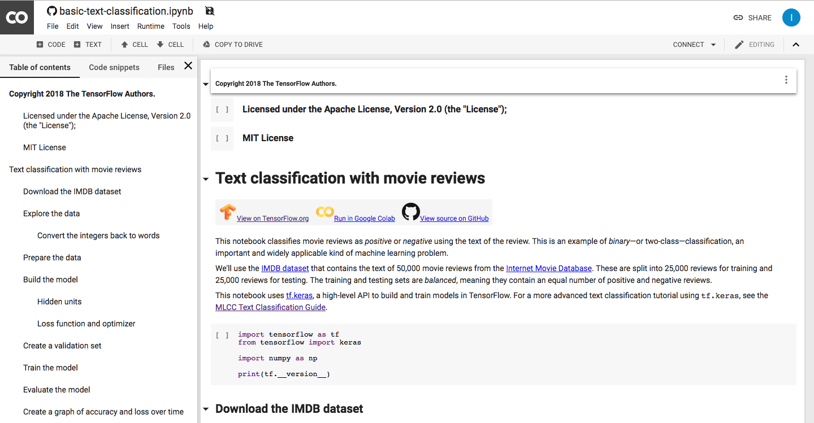The image size is (814, 423).
Task: Open the three-dot cell options menu
Action: pyautogui.click(x=786, y=80)
